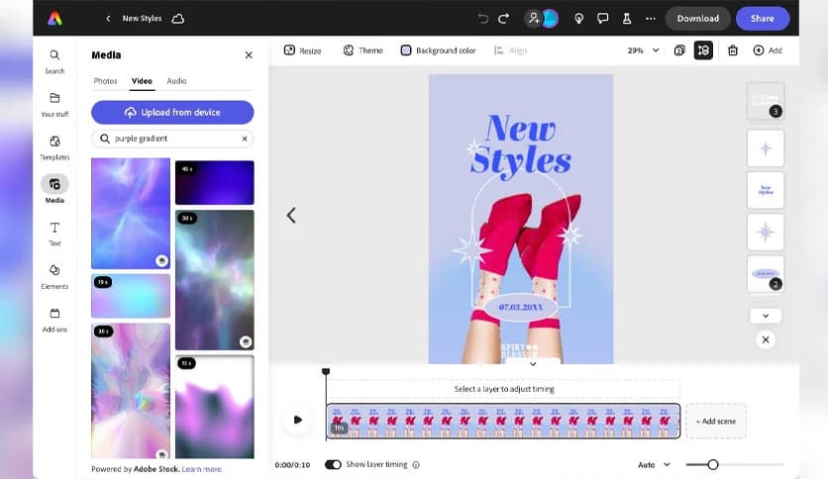The image size is (828, 479).
Task: Open Your stuff in the sidebar
Action: coord(54,105)
